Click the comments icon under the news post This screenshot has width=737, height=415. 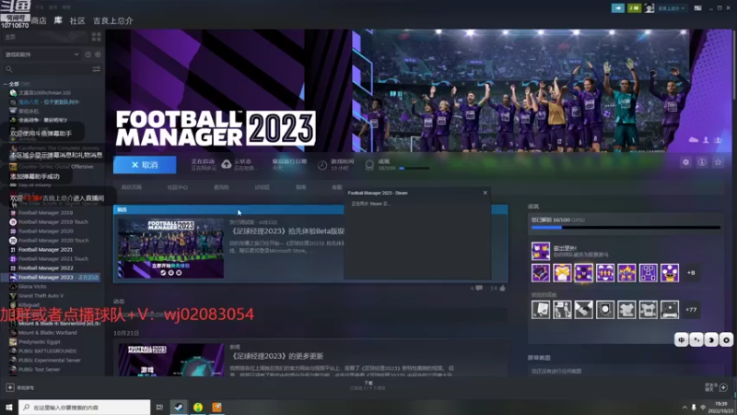pos(479,288)
